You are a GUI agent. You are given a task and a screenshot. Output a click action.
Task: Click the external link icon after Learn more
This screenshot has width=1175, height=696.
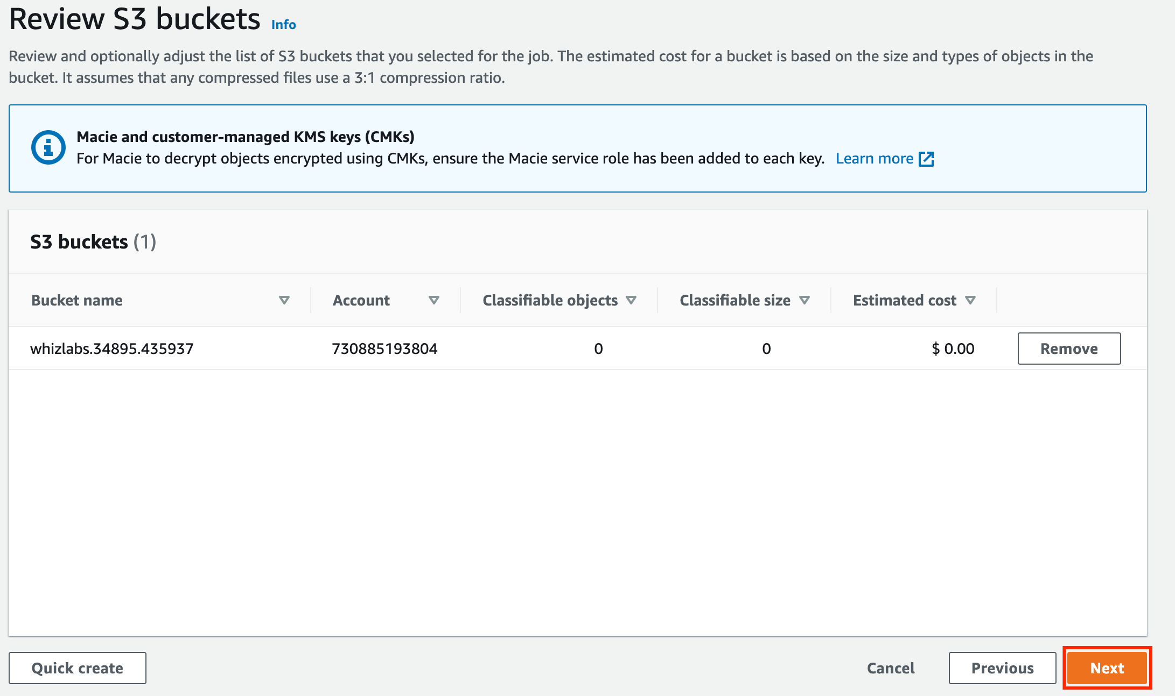click(926, 159)
